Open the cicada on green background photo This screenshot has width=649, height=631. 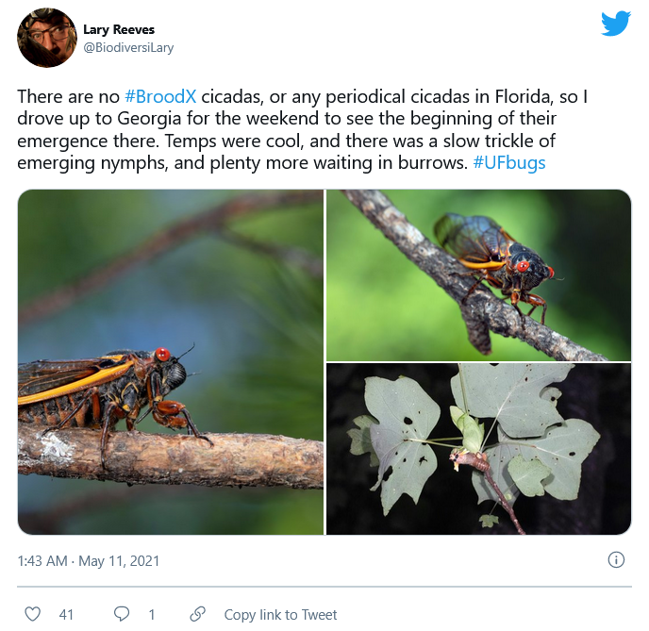point(478,275)
